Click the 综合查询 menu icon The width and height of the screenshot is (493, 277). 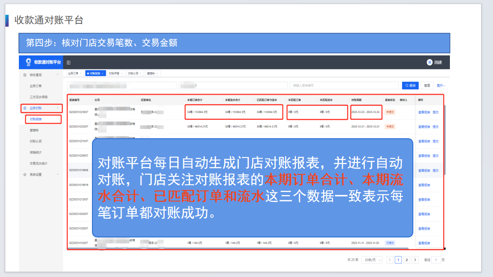25,75
